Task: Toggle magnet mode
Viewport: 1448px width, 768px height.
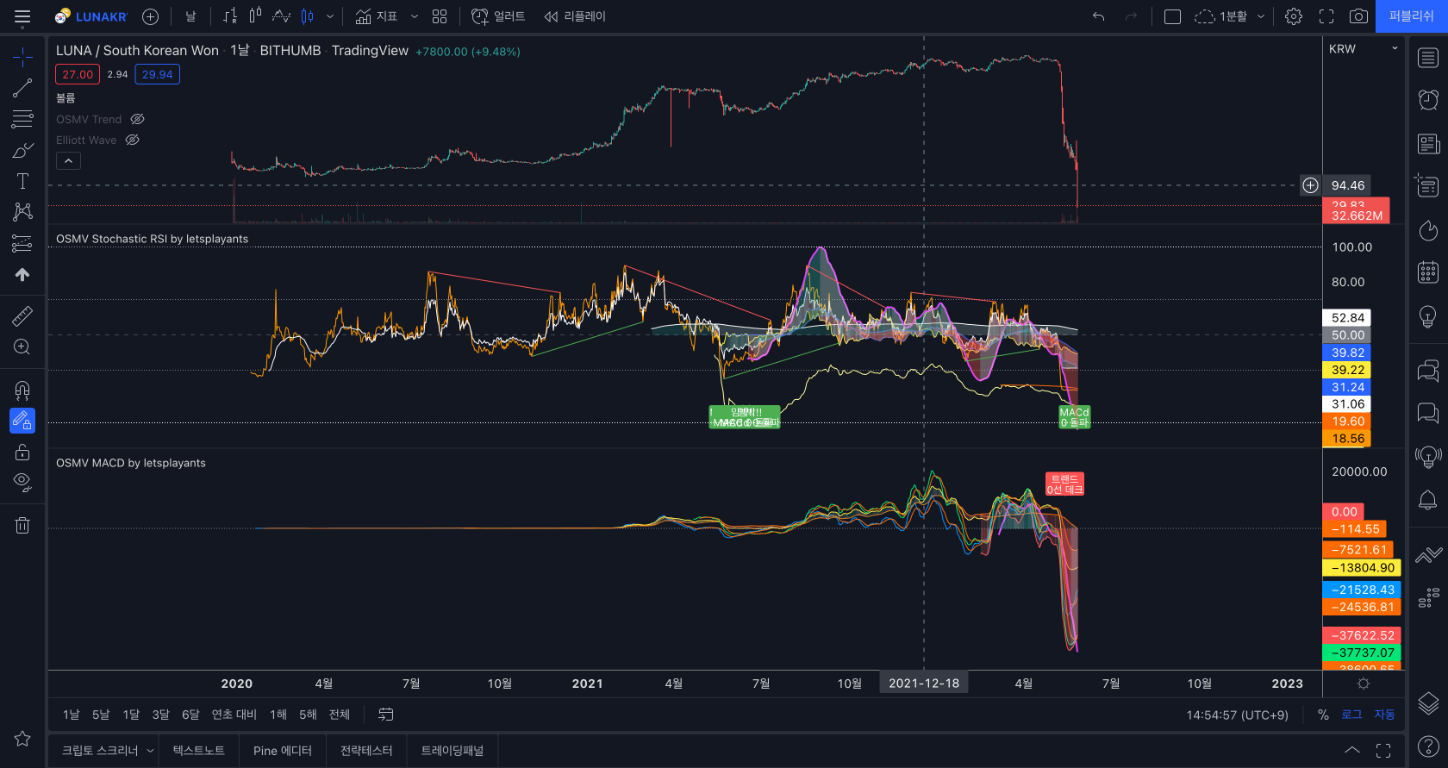Action: click(x=22, y=390)
